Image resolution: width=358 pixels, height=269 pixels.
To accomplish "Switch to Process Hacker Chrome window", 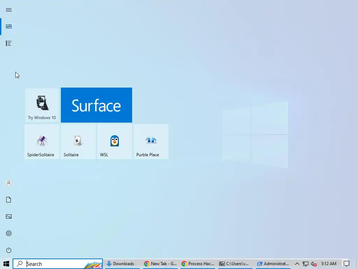I will [198, 264].
